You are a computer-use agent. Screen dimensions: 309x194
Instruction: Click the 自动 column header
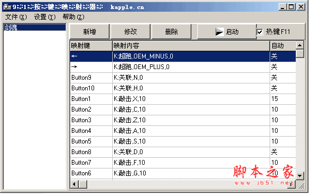(x=283, y=46)
